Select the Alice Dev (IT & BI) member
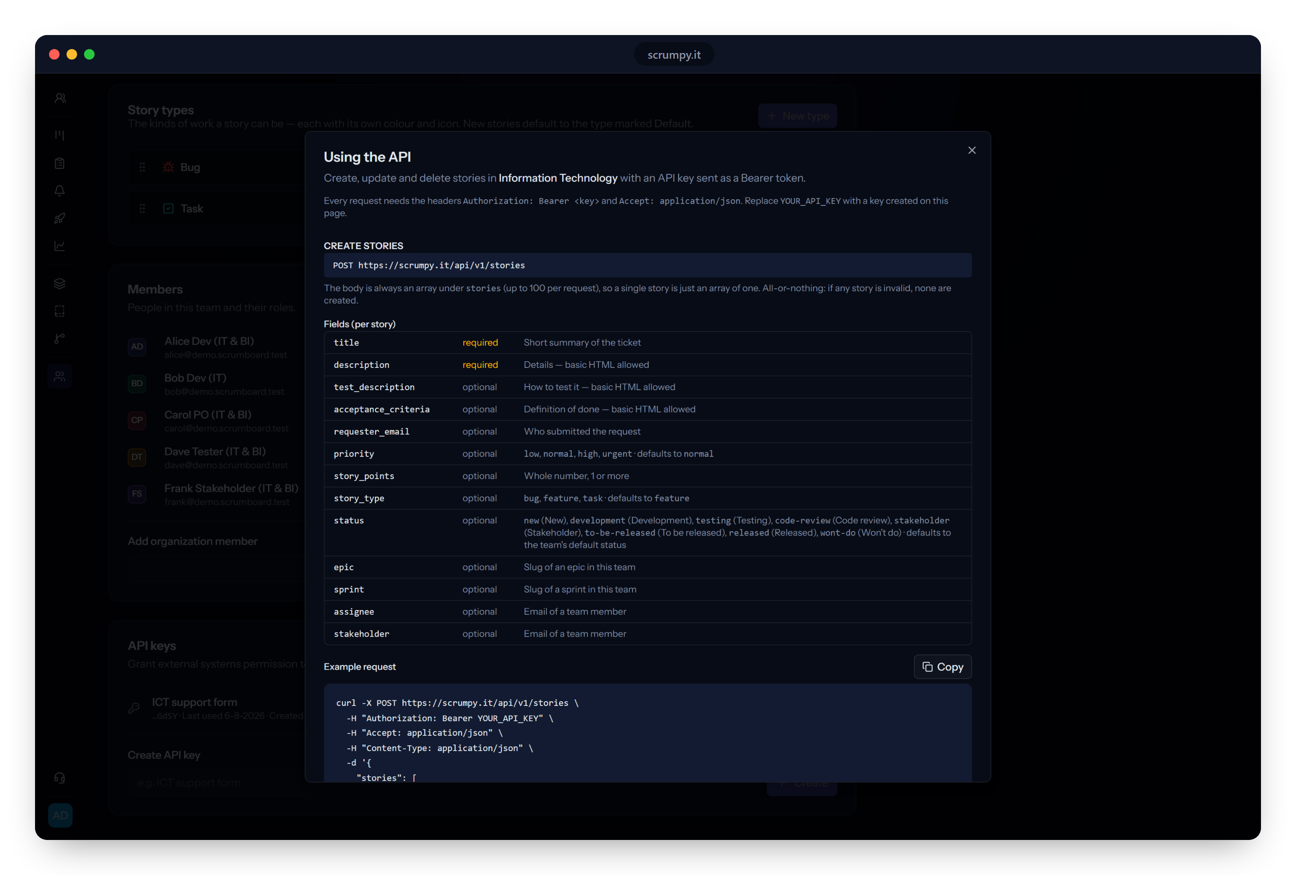1296x875 pixels. 209,341
